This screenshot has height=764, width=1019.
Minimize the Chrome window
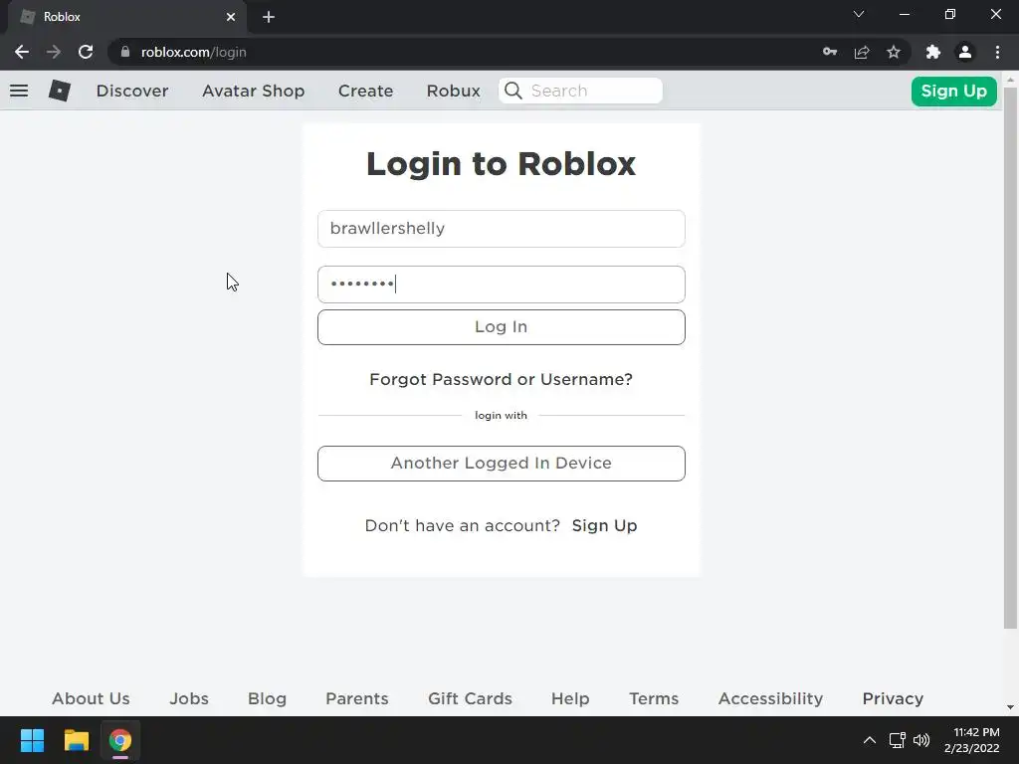click(x=904, y=14)
